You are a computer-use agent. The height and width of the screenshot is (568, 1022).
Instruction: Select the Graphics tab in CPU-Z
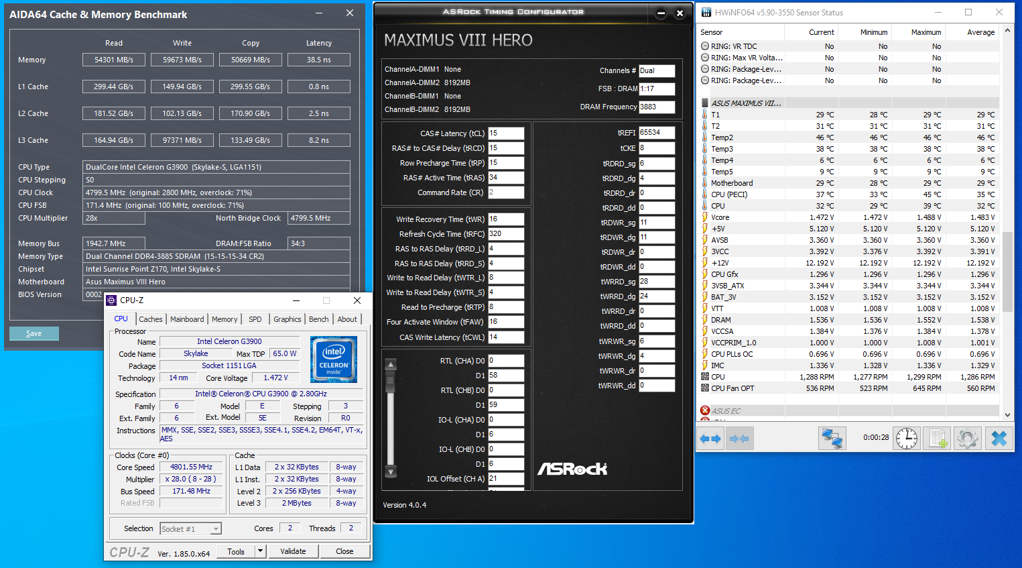[288, 319]
